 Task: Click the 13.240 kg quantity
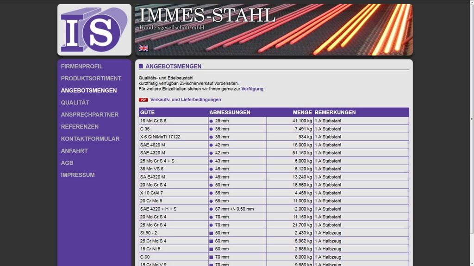(290, 177)
